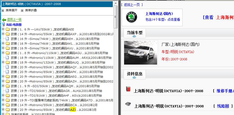Screen dimensions: 234x115
Task: Expand the AZJ engine tree node
Action: (3, 109)
